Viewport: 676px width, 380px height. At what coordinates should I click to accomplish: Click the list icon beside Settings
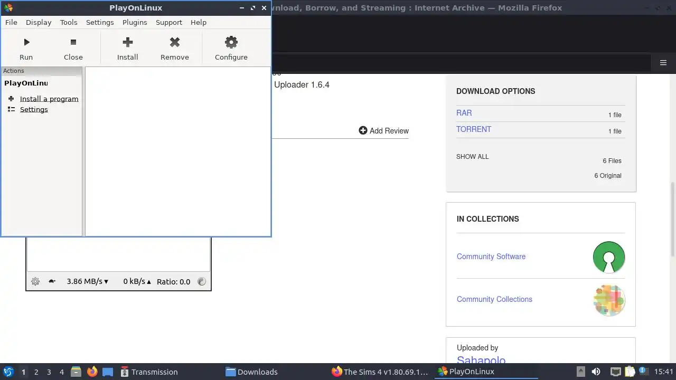click(x=11, y=109)
